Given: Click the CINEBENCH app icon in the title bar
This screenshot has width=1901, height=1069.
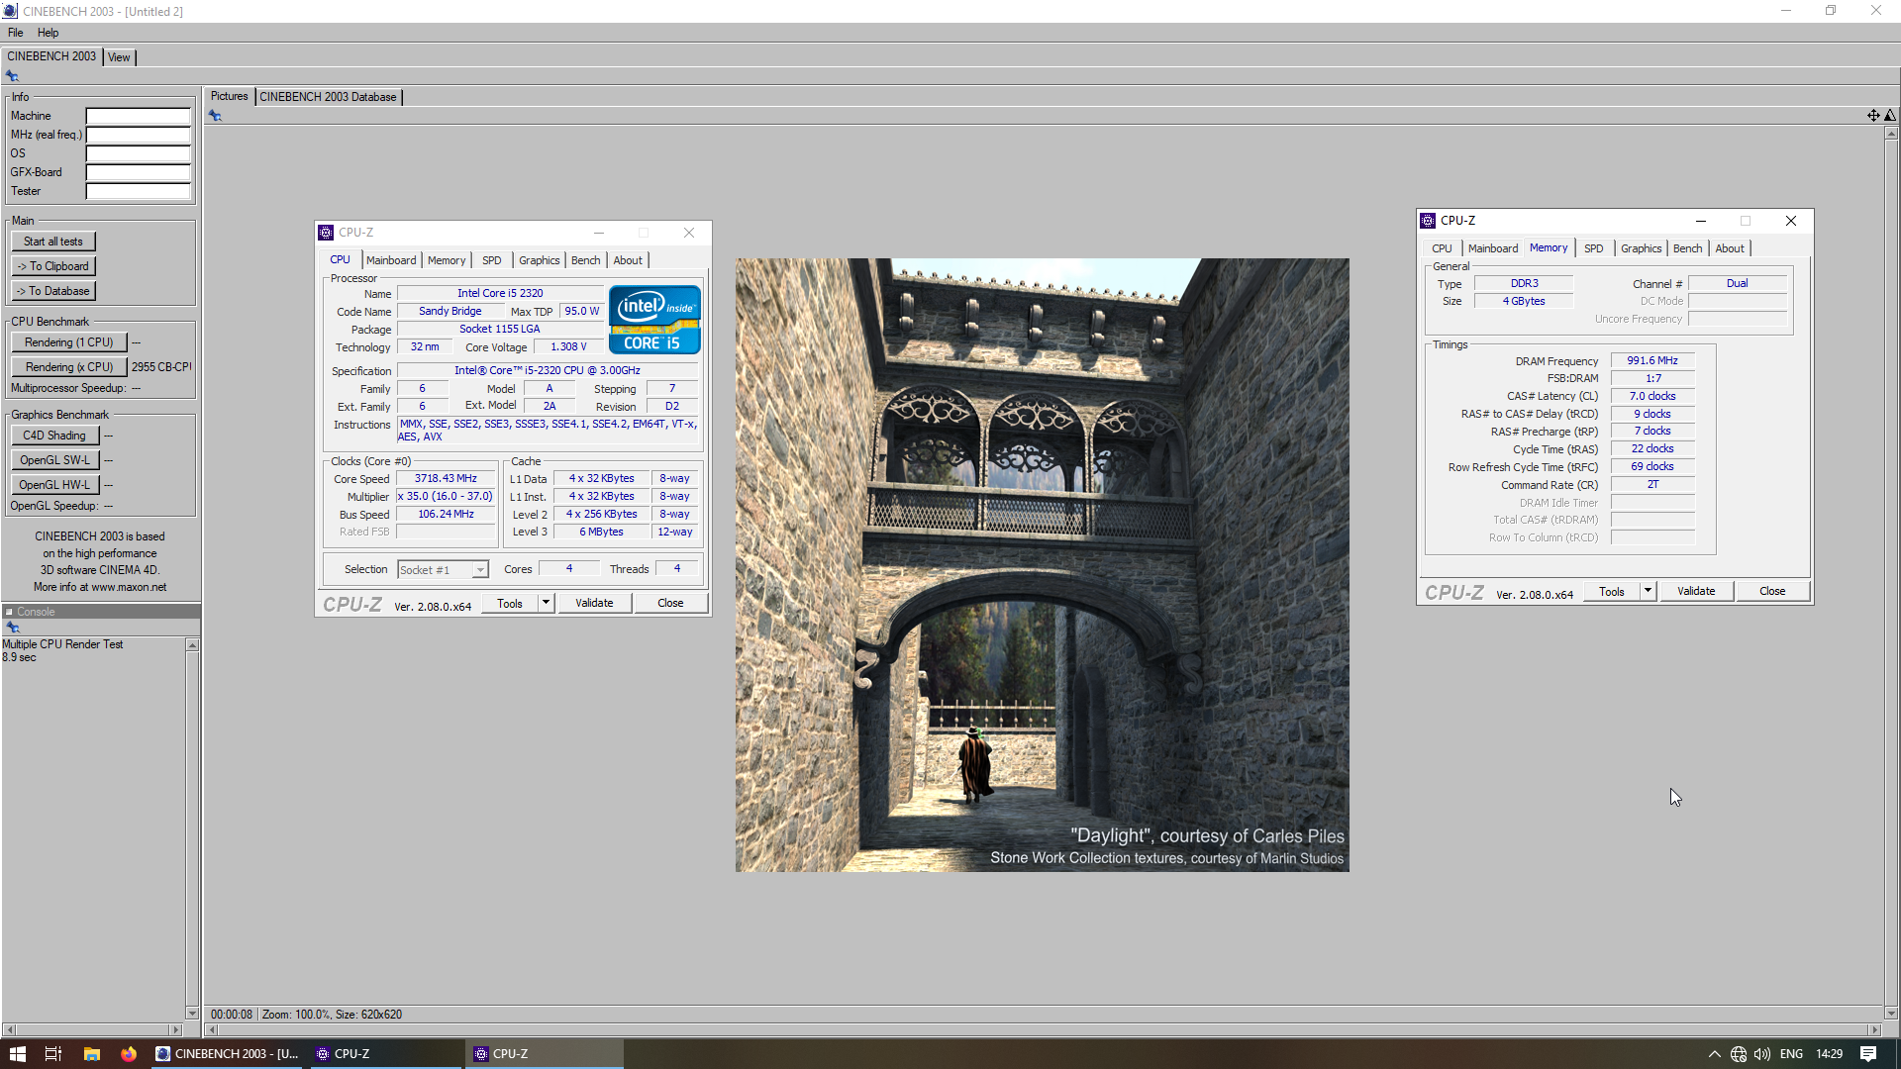Looking at the screenshot, I should click(x=10, y=11).
